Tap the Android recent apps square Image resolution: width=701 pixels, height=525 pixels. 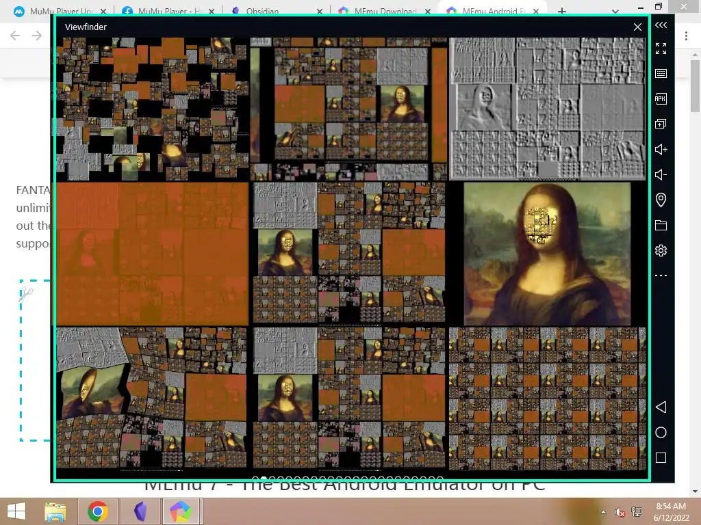(x=661, y=457)
